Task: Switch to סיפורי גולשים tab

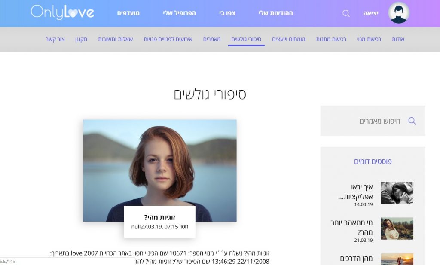Action: [x=246, y=39]
